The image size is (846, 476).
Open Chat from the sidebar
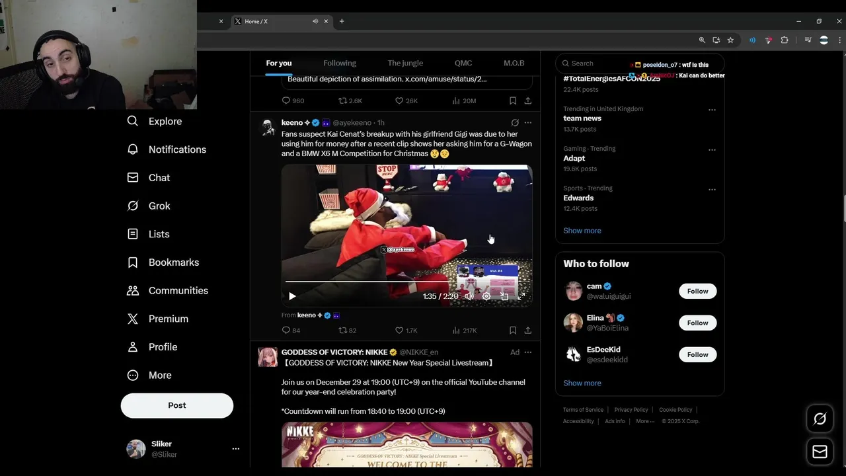pos(149,178)
